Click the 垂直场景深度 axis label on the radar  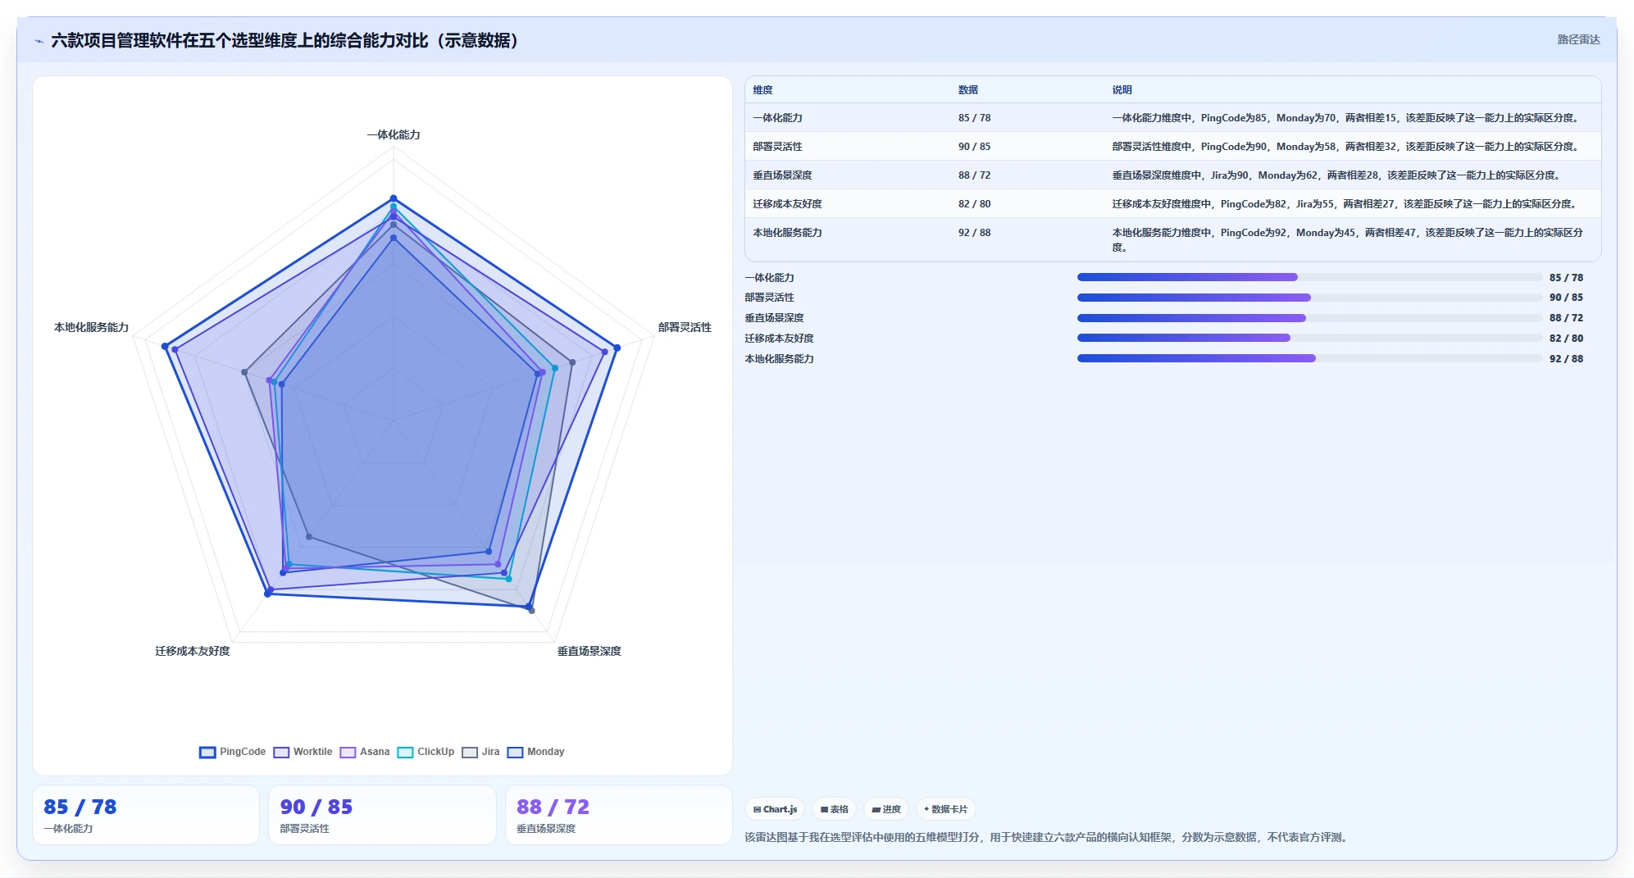pyautogui.click(x=589, y=651)
